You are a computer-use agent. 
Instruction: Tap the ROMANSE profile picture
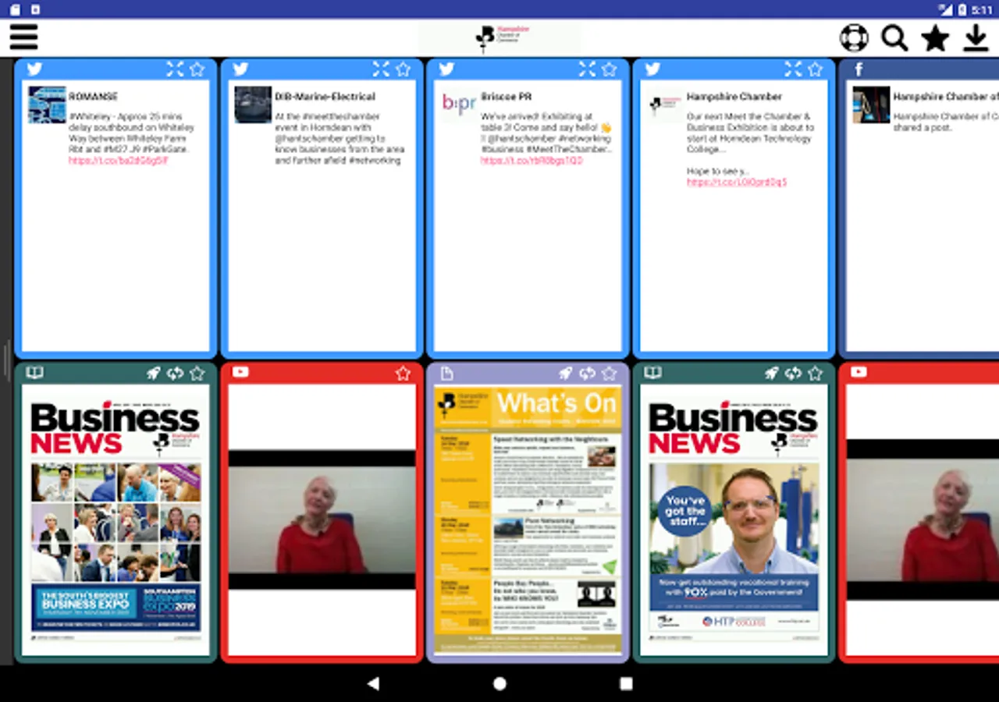pyautogui.click(x=47, y=105)
